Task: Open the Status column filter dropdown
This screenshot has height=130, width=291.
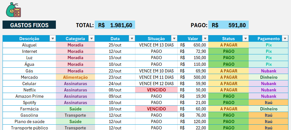Action: point(245,39)
